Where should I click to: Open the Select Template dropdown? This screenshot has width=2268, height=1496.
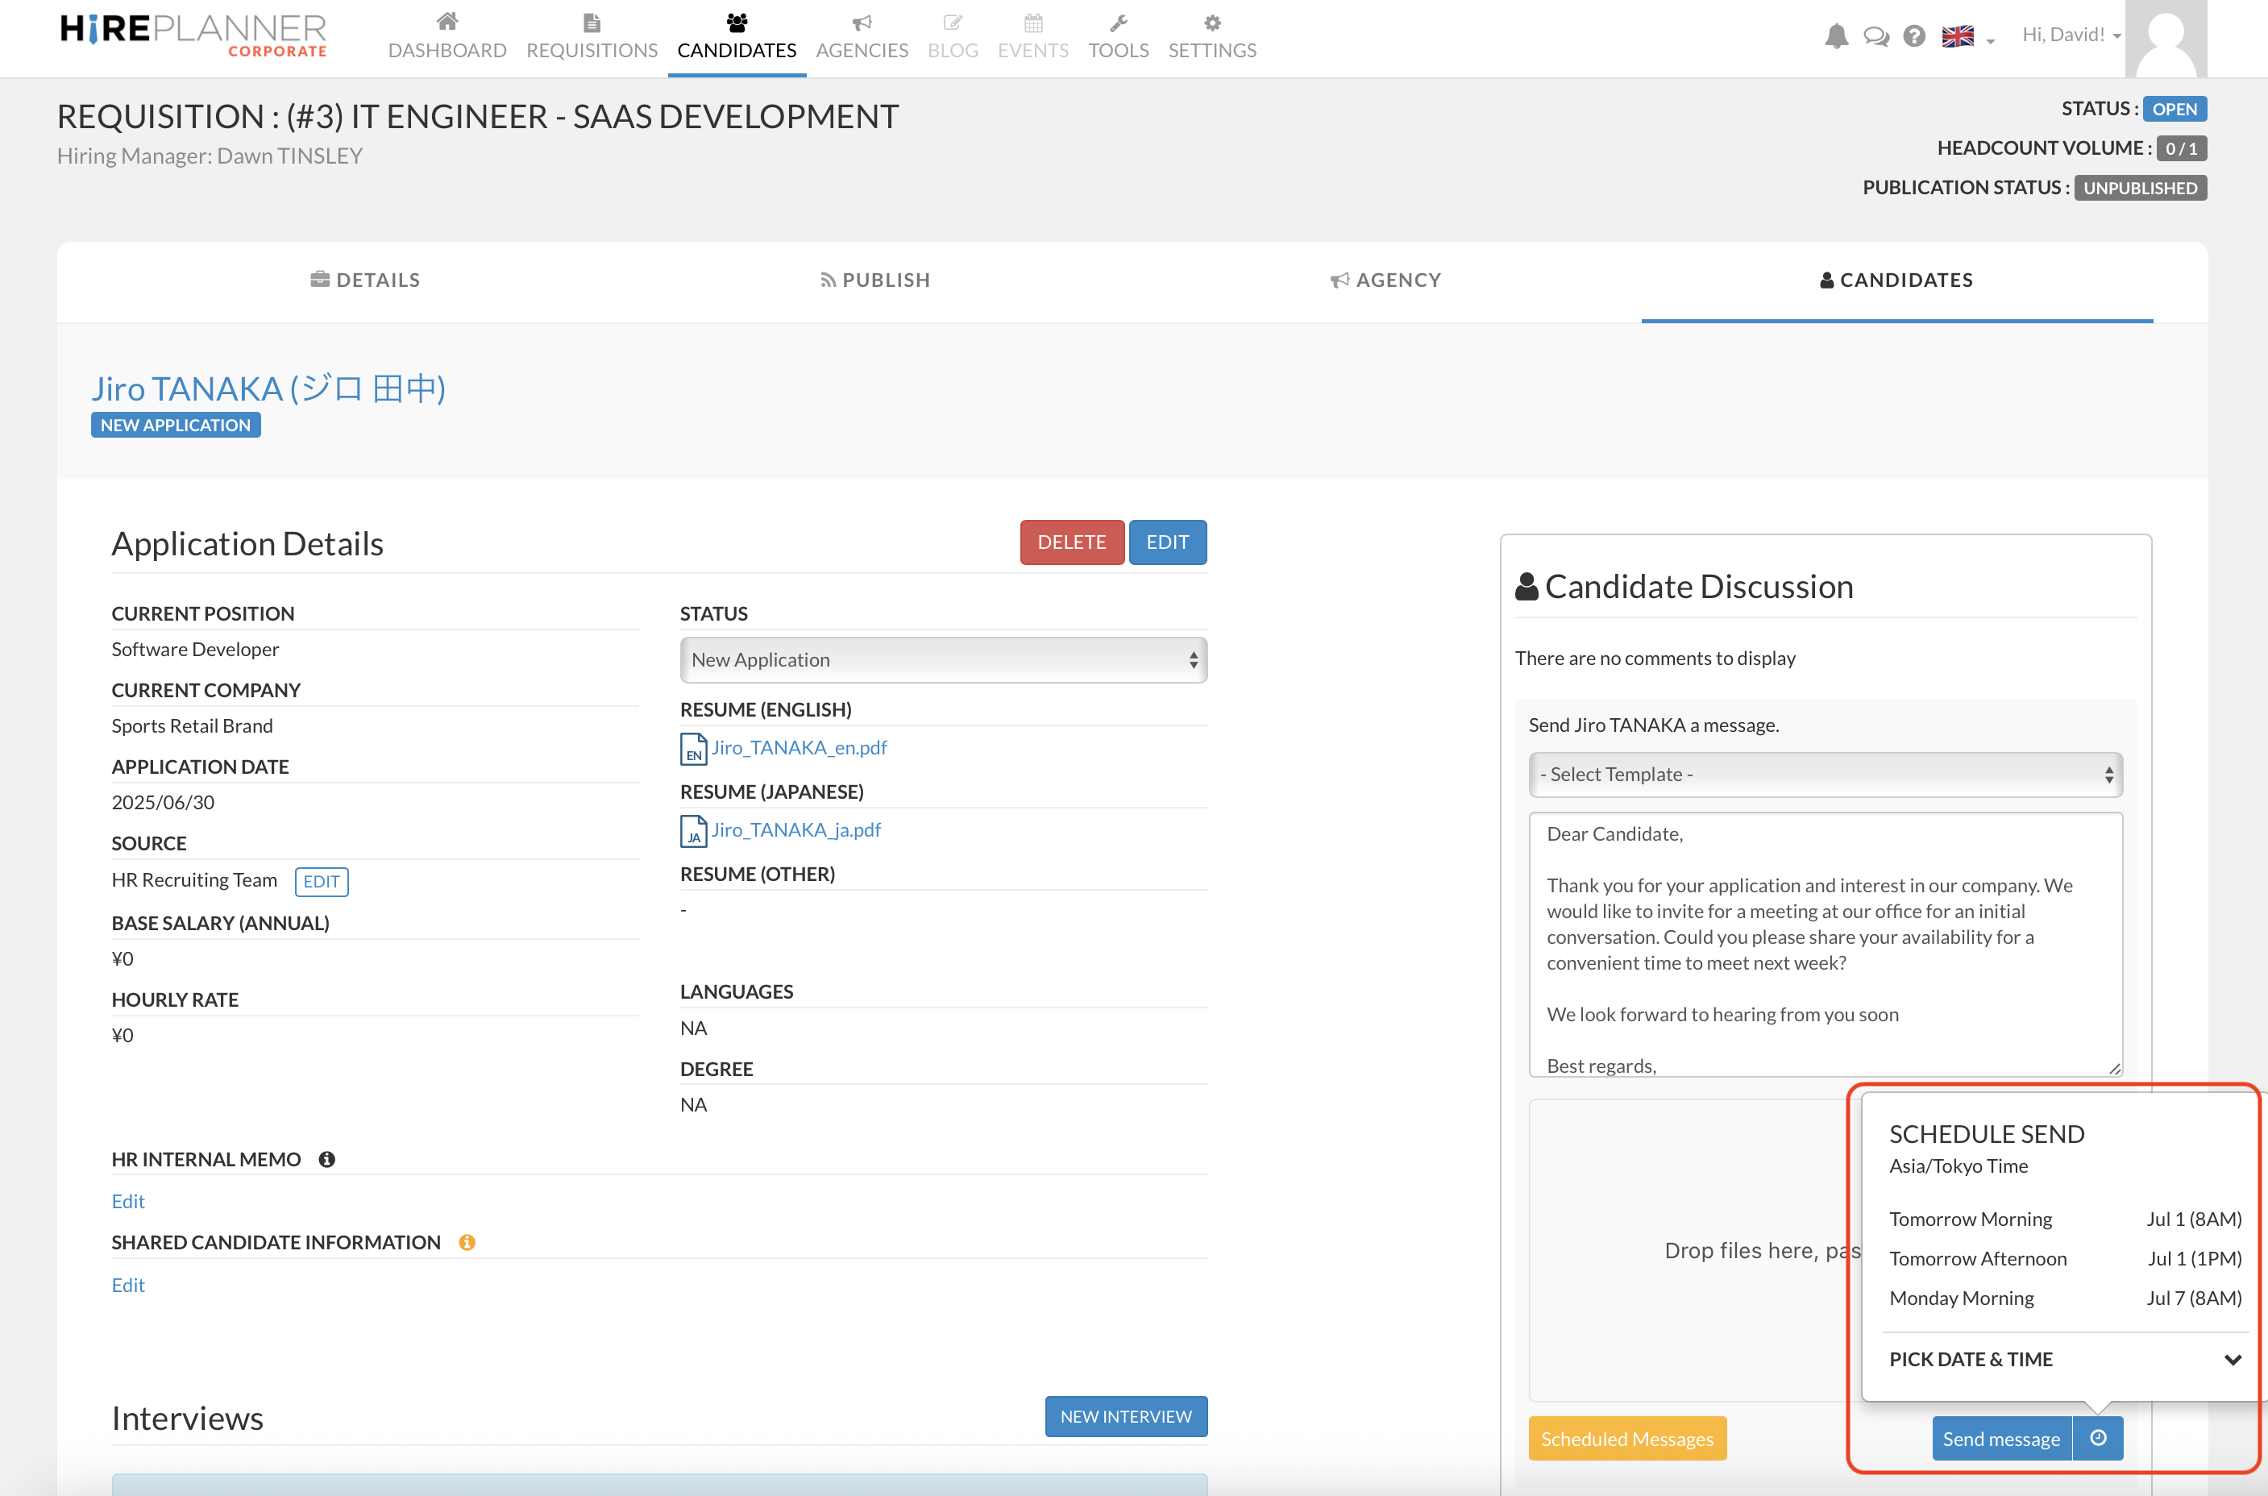click(x=1825, y=775)
